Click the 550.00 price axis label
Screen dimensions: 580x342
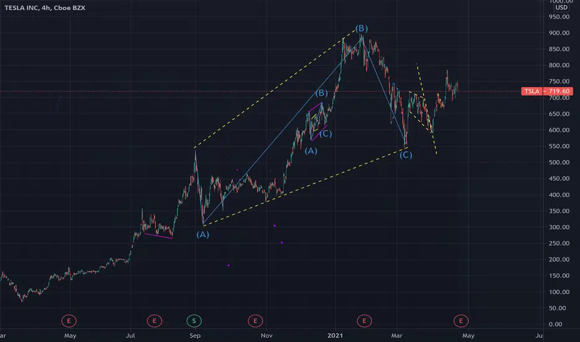click(559, 146)
